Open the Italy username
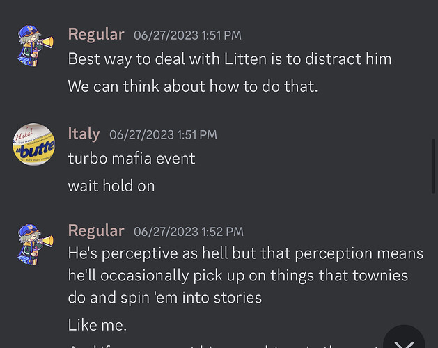Image resolution: width=438 pixels, height=348 pixels. coord(84,134)
